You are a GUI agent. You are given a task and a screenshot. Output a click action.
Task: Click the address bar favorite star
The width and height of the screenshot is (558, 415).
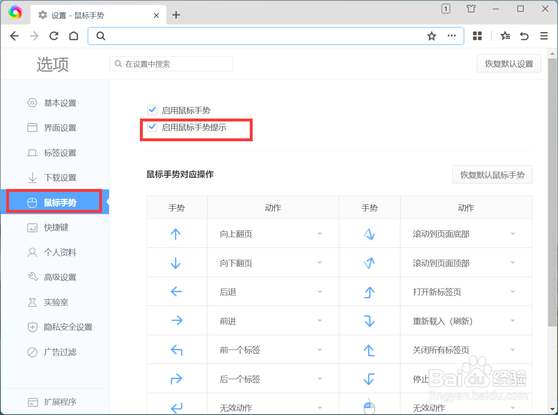tap(431, 36)
